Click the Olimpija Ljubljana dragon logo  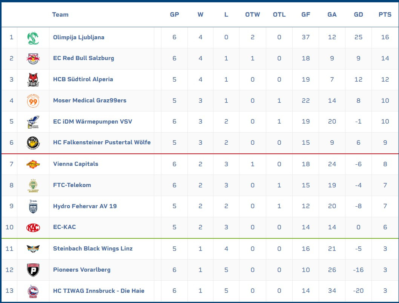[x=33, y=38]
